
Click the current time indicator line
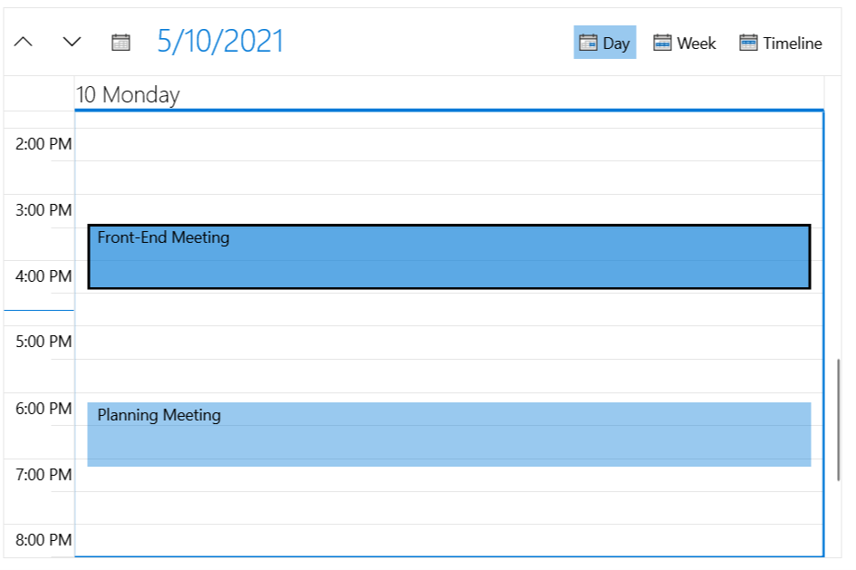[x=38, y=309]
